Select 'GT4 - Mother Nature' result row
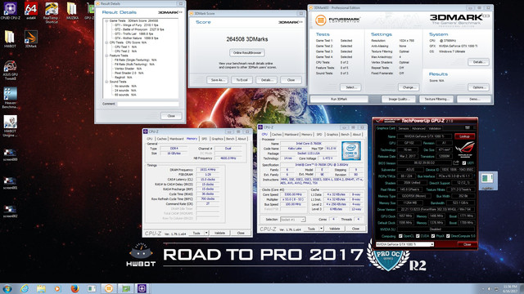Image resolution: width=524 pixels, height=294 pixels. pos(137,38)
